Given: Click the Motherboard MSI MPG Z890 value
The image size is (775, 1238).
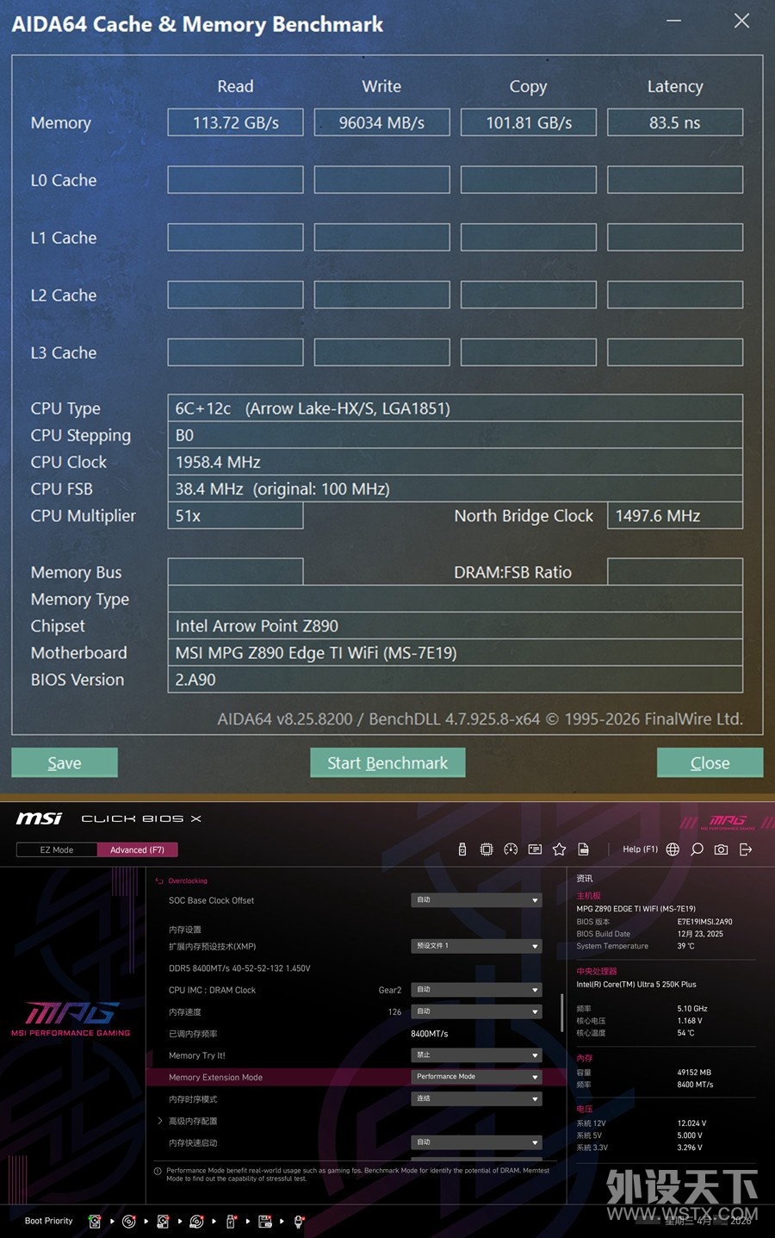Looking at the screenshot, I should [455, 652].
